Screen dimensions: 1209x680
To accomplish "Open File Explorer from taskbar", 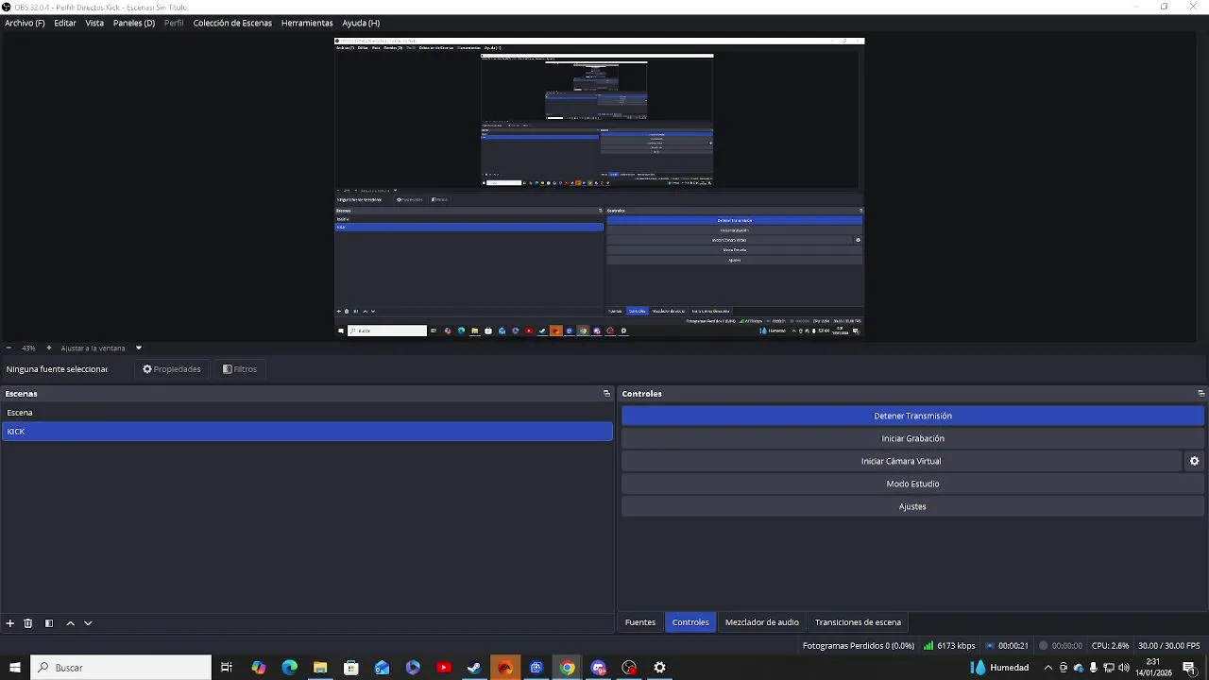I will [x=320, y=668].
